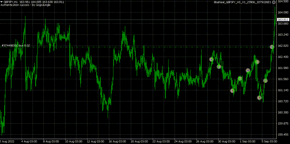
Task: Click the trade marker on the 162.820 order line
Action: click(x=272, y=47)
